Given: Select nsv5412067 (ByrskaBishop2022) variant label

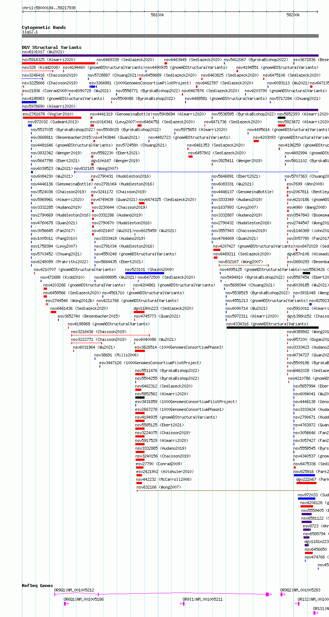Looking at the screenshot, I should coord(255,60).
